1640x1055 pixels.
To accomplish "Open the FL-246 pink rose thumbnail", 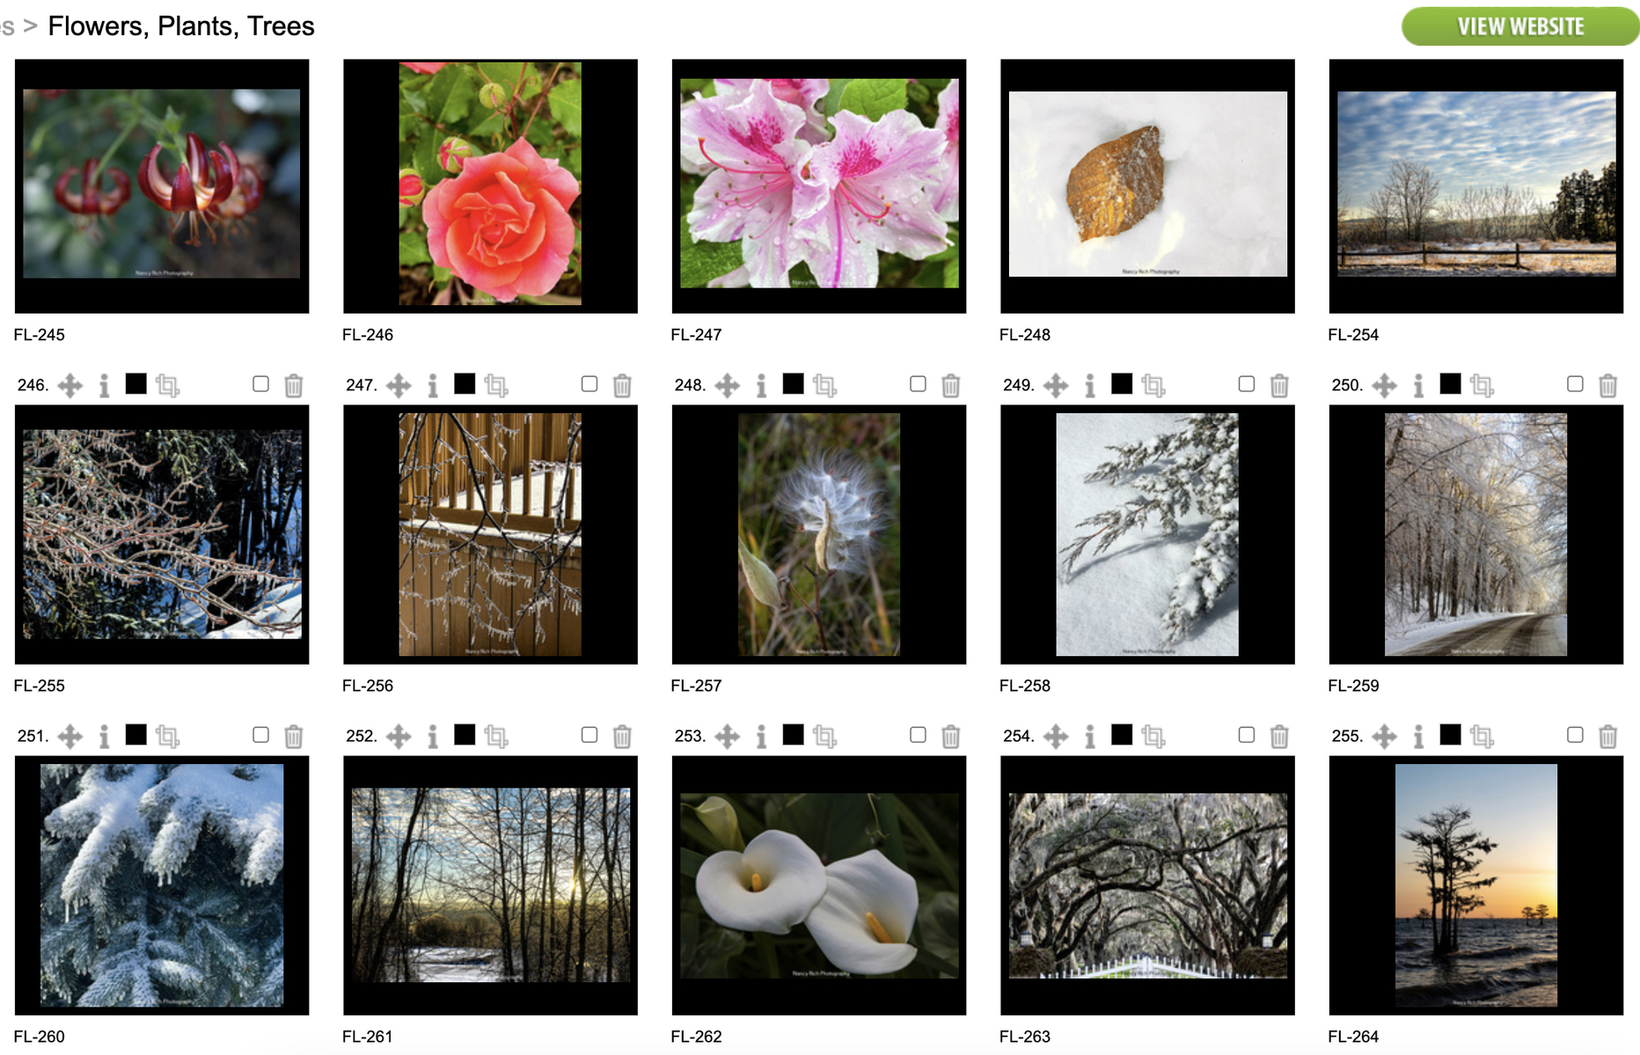I will coord(490,186).
